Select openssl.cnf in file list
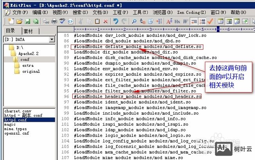Screen dimensions: 255x160 17,133
